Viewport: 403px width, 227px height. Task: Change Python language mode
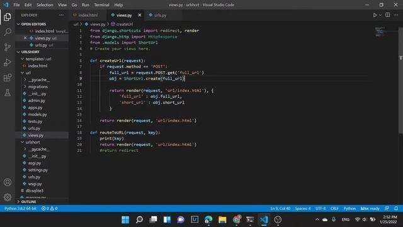(x=349, y=209)
